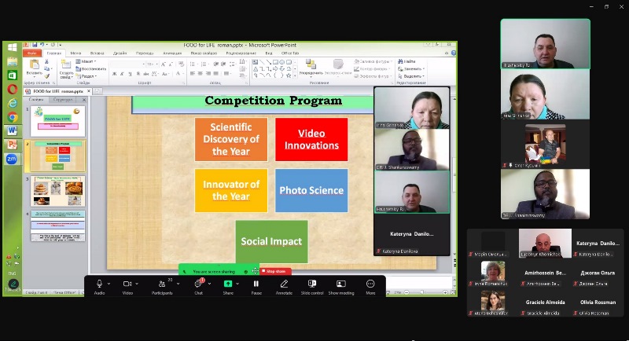This screenshot has height=341, width=629.
Task: Open audio options arrow next to microphone
Action: (109, 284)
